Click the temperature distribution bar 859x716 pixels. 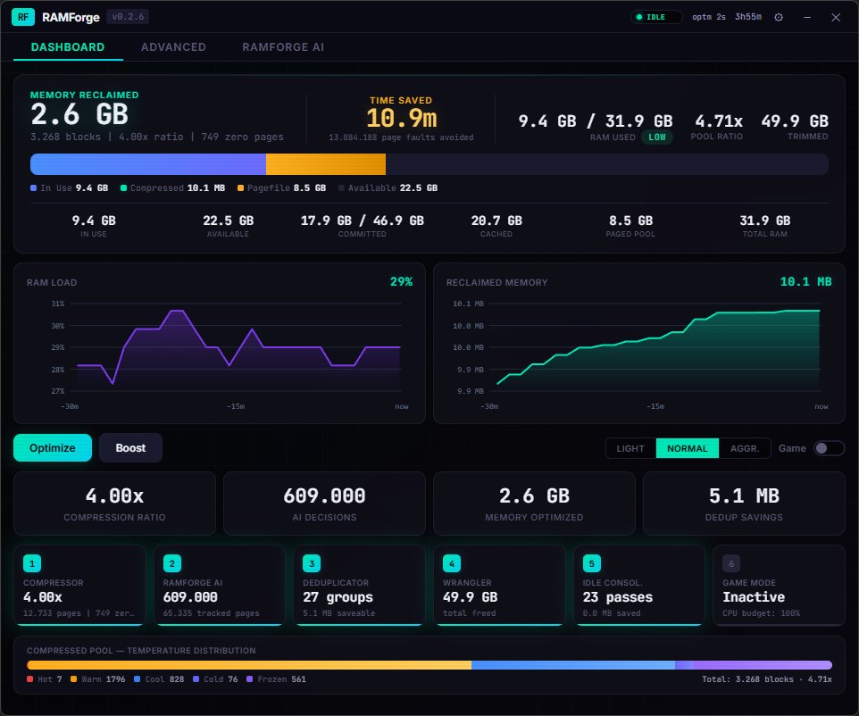pyautogui.click(x=429, y=665)
